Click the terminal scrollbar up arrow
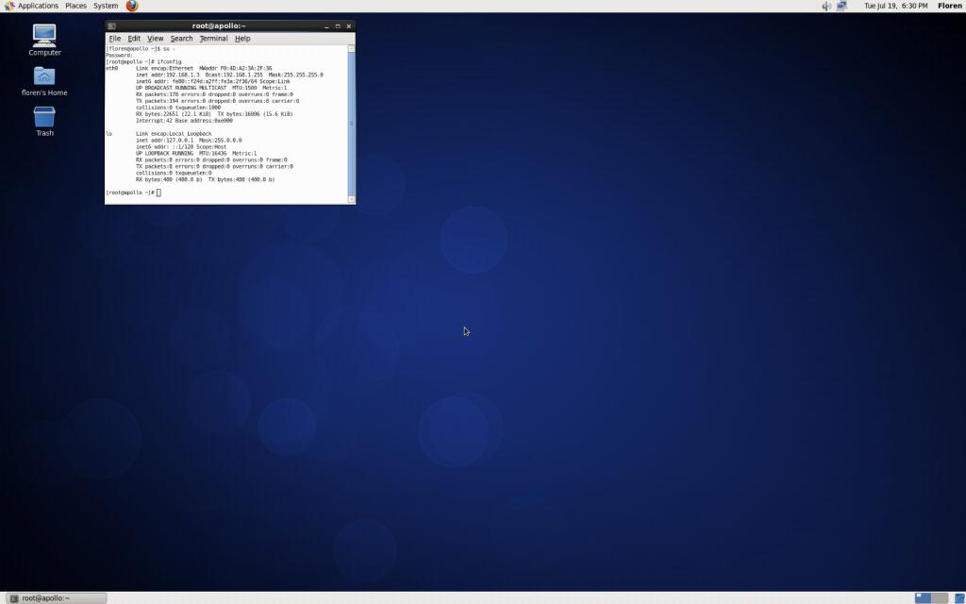 351,49
